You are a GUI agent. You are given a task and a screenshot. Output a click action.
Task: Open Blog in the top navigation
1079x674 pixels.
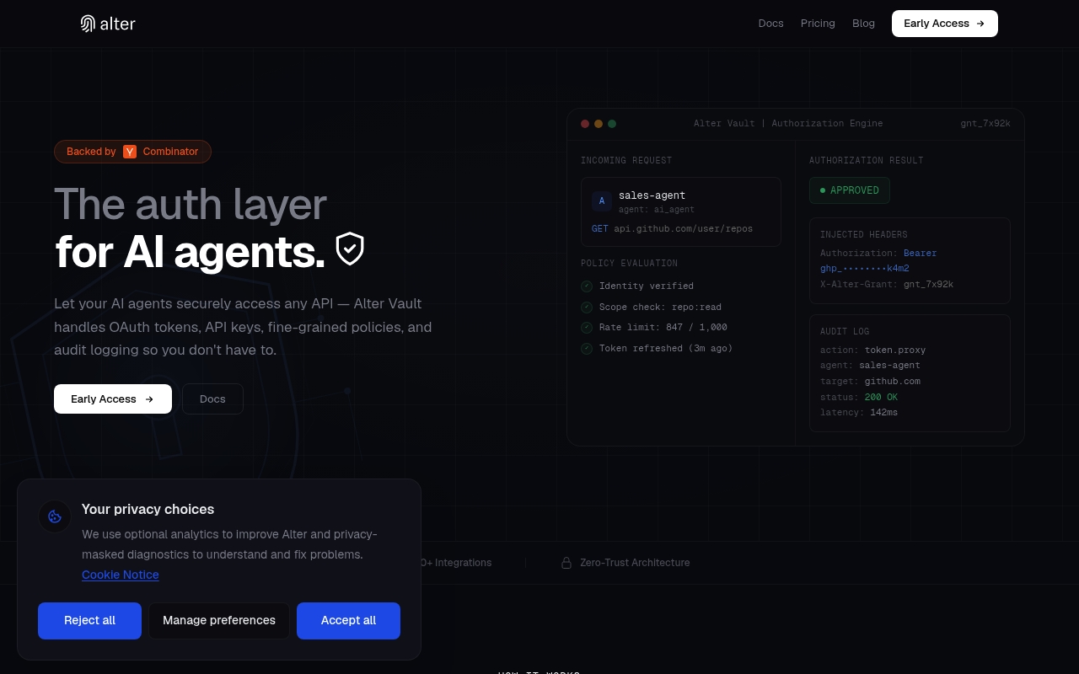863,24
